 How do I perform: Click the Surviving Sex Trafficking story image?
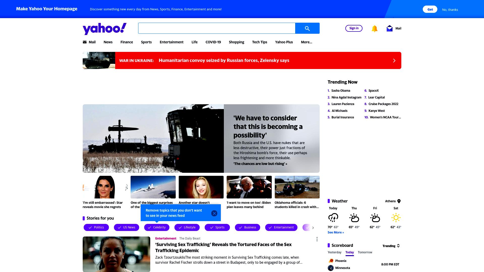coord(116,254)
